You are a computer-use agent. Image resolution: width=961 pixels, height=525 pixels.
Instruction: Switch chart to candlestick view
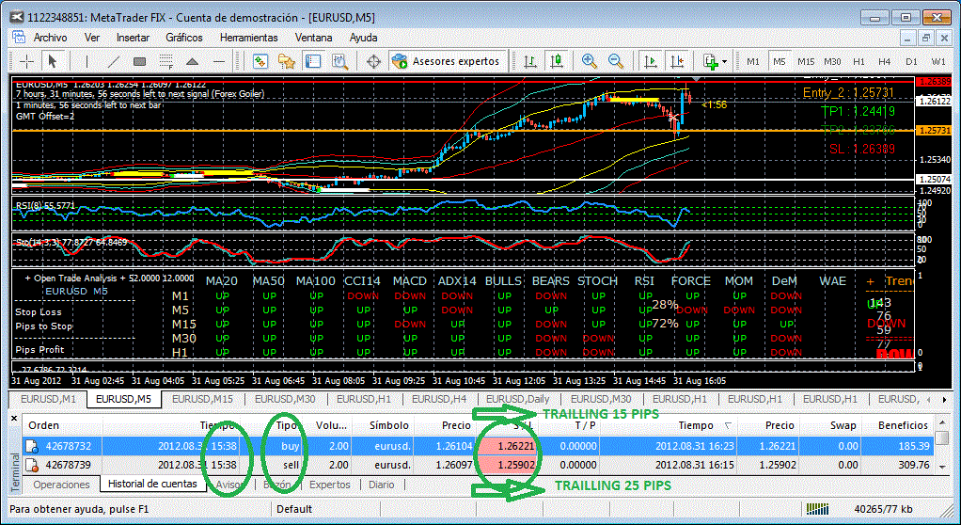coord(557,61)
